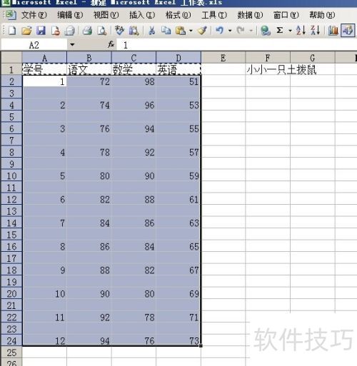Click the cell labeled 学号

pos(44,69)
